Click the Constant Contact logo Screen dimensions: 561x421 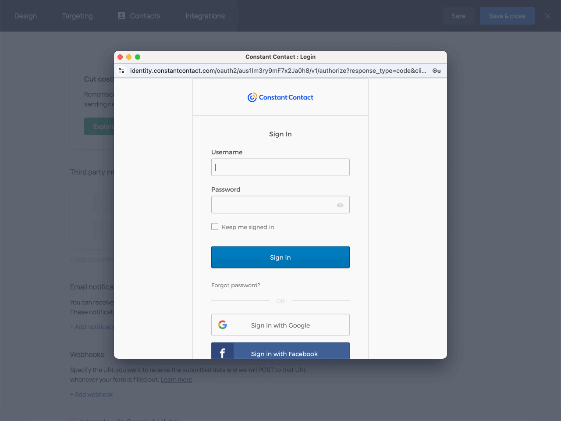click(x=280, y=97)
